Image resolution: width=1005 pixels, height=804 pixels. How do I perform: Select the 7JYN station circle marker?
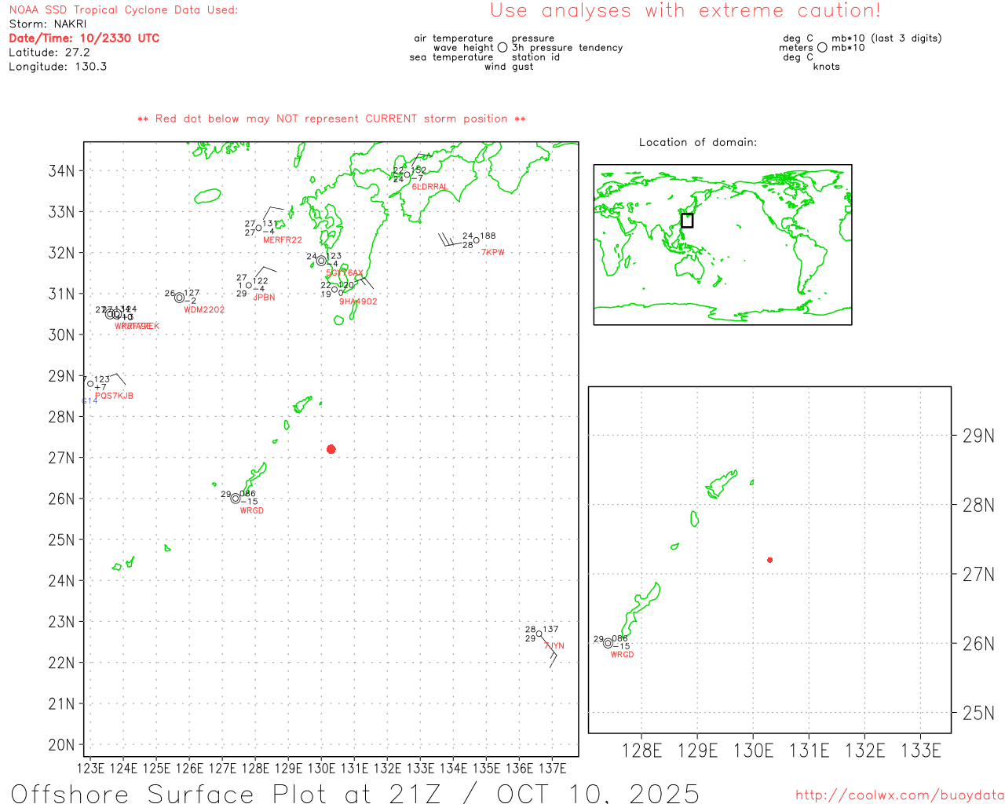539,634
